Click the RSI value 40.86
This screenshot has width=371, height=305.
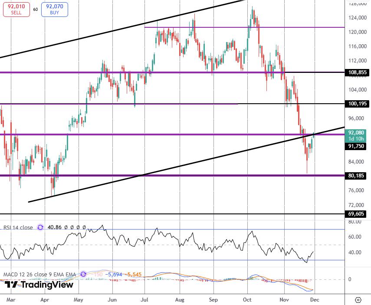pos(54,227)
